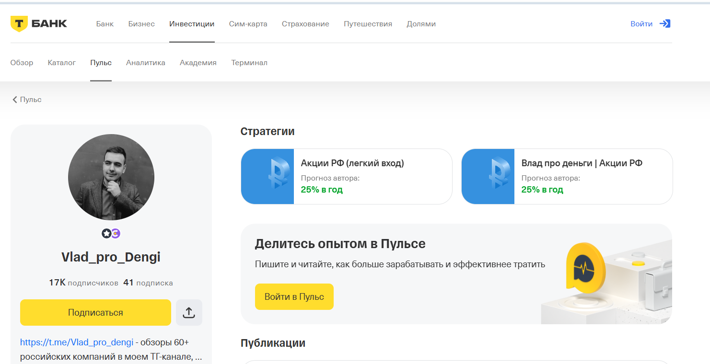The width and height of the screenshot is (710, 364).
Task: Open Влад про деньги | Акции РФ strategy title
Action: tap(582, 163)
